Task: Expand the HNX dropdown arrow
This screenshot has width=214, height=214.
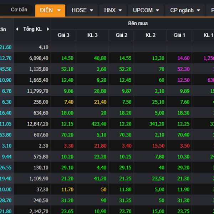Action: [120, 10]
